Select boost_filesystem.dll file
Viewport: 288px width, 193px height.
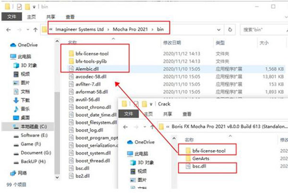click(x=93, y=123)
